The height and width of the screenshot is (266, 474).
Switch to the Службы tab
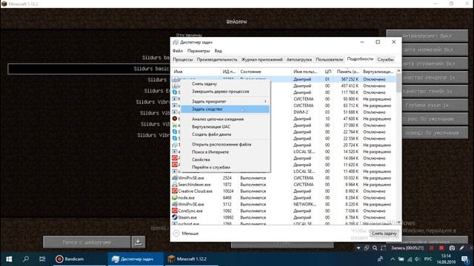(x=385, y=59)
